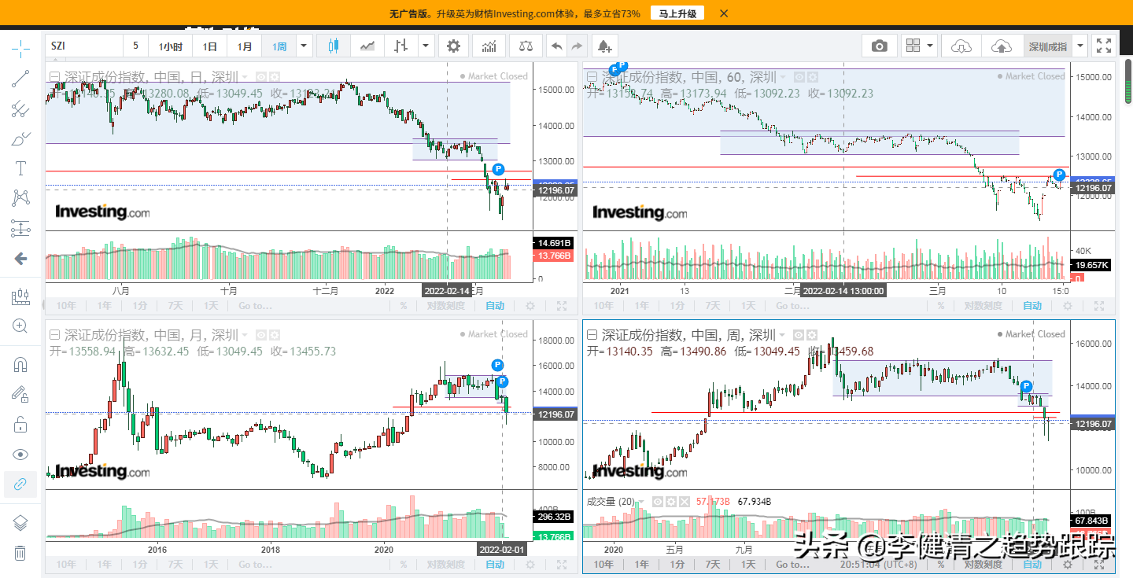Toggle magnet mode in left sidebar

pos(20,365)
